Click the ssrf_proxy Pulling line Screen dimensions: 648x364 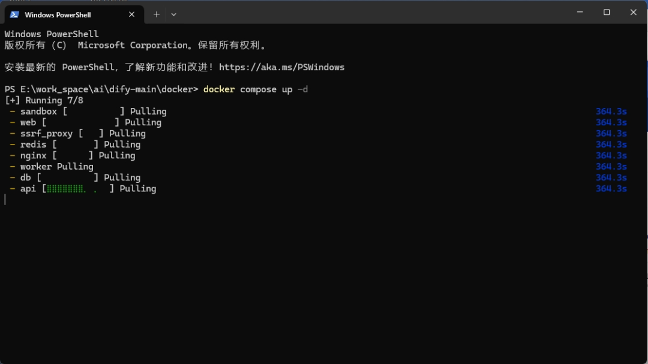coord(77,134)
